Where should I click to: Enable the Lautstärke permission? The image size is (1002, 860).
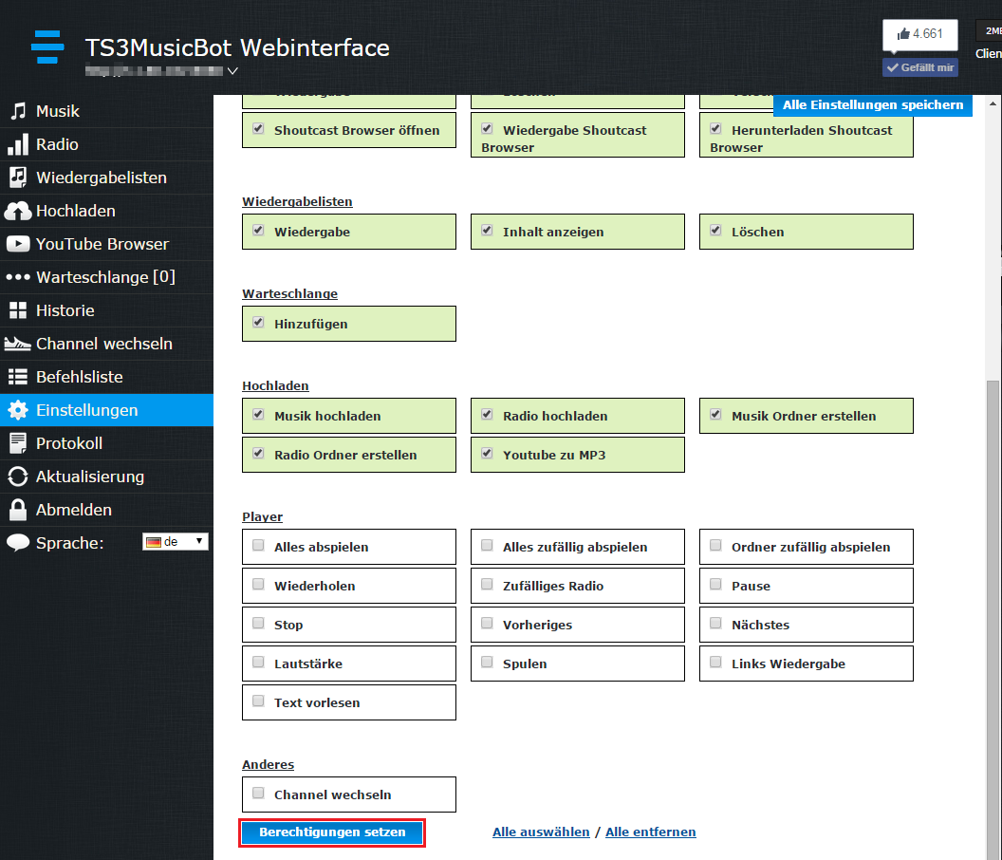pos(258,663)
